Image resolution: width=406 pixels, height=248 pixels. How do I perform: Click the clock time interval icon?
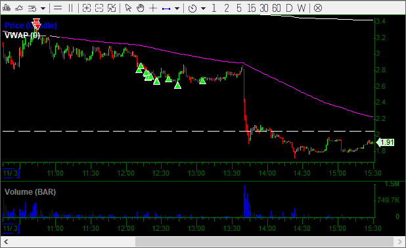pos(192,9)
